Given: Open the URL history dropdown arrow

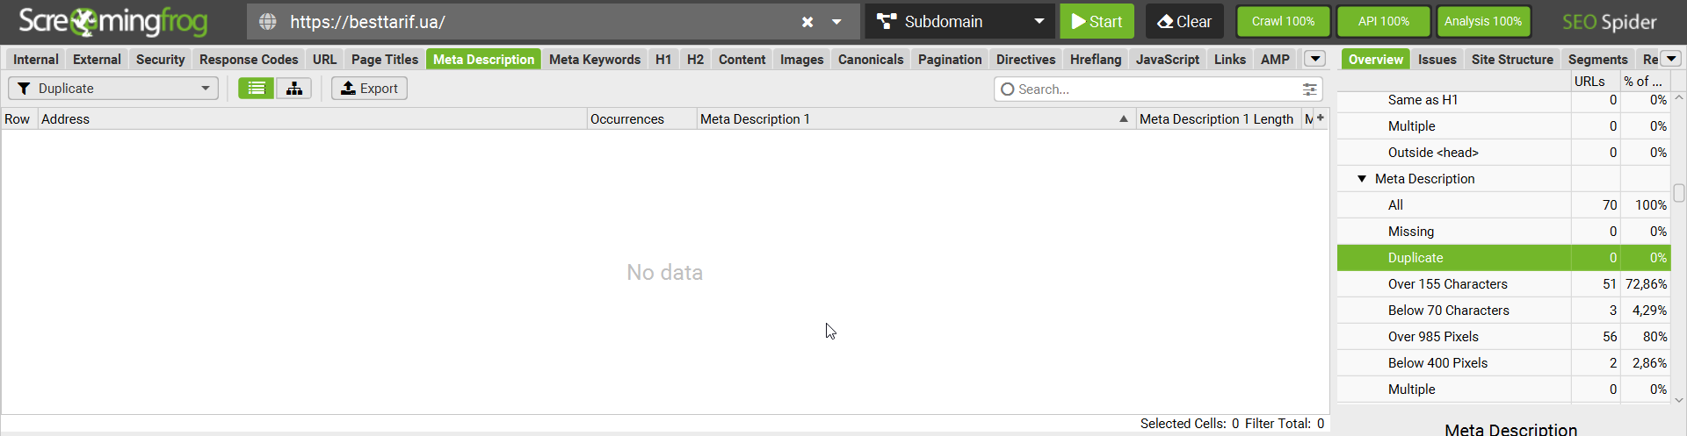Looking at the screenshot, I should pos(836,22).
